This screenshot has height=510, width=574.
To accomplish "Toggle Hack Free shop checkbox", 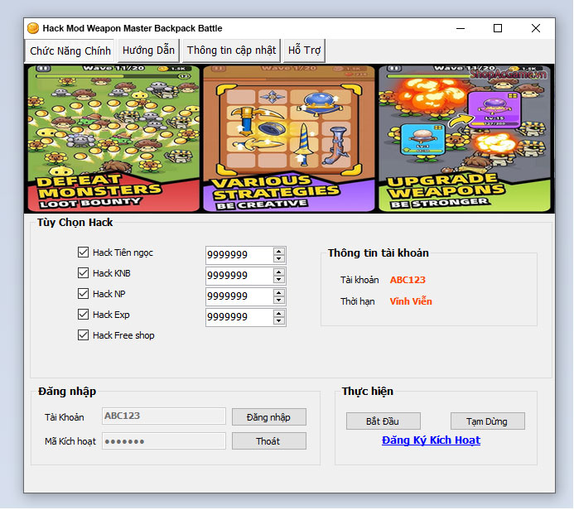I will [83, 335].
